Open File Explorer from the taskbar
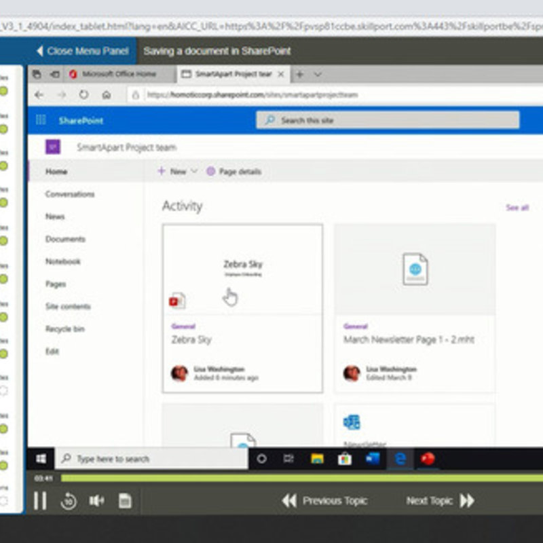Screen dimensions: 543x543 click(317, 459)
